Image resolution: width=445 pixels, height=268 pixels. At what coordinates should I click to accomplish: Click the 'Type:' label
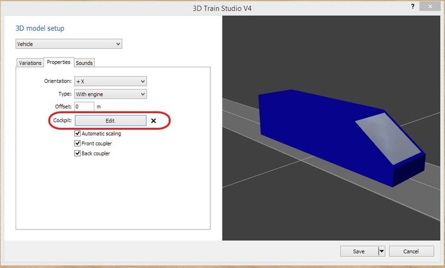click(x=65, y=94)
